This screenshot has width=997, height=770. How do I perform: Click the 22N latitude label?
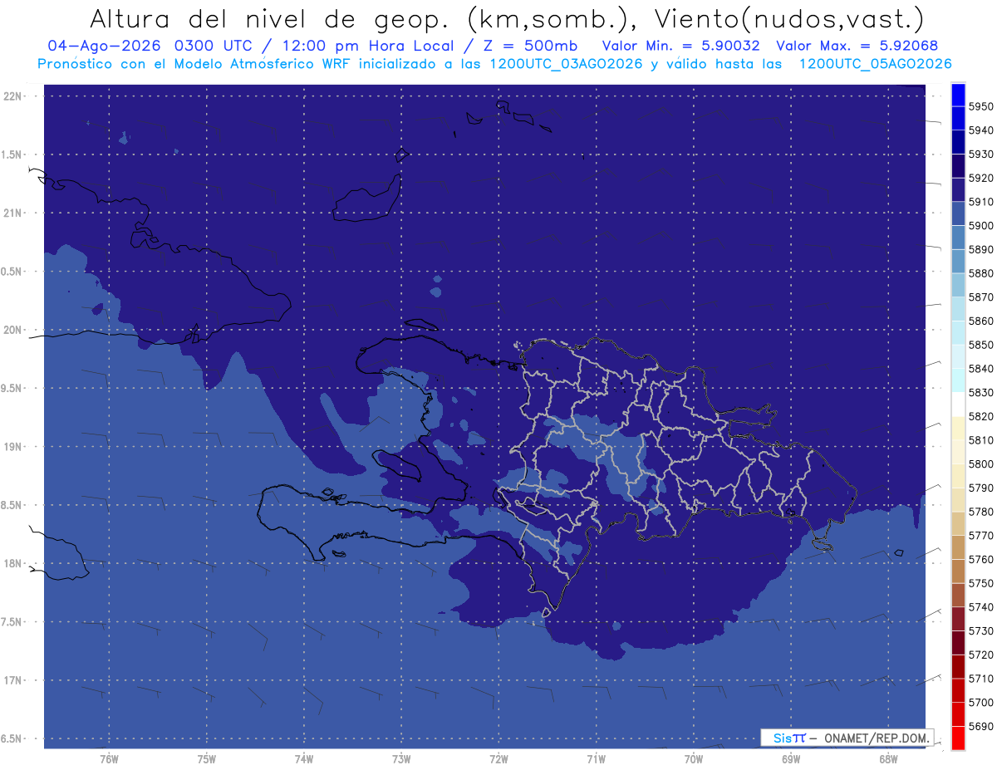pyautogui.click(x=13, y=96)
